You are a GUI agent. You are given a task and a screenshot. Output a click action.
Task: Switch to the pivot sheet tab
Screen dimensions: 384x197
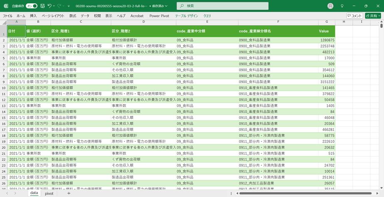pyautogui.click(x=49, y=193)
